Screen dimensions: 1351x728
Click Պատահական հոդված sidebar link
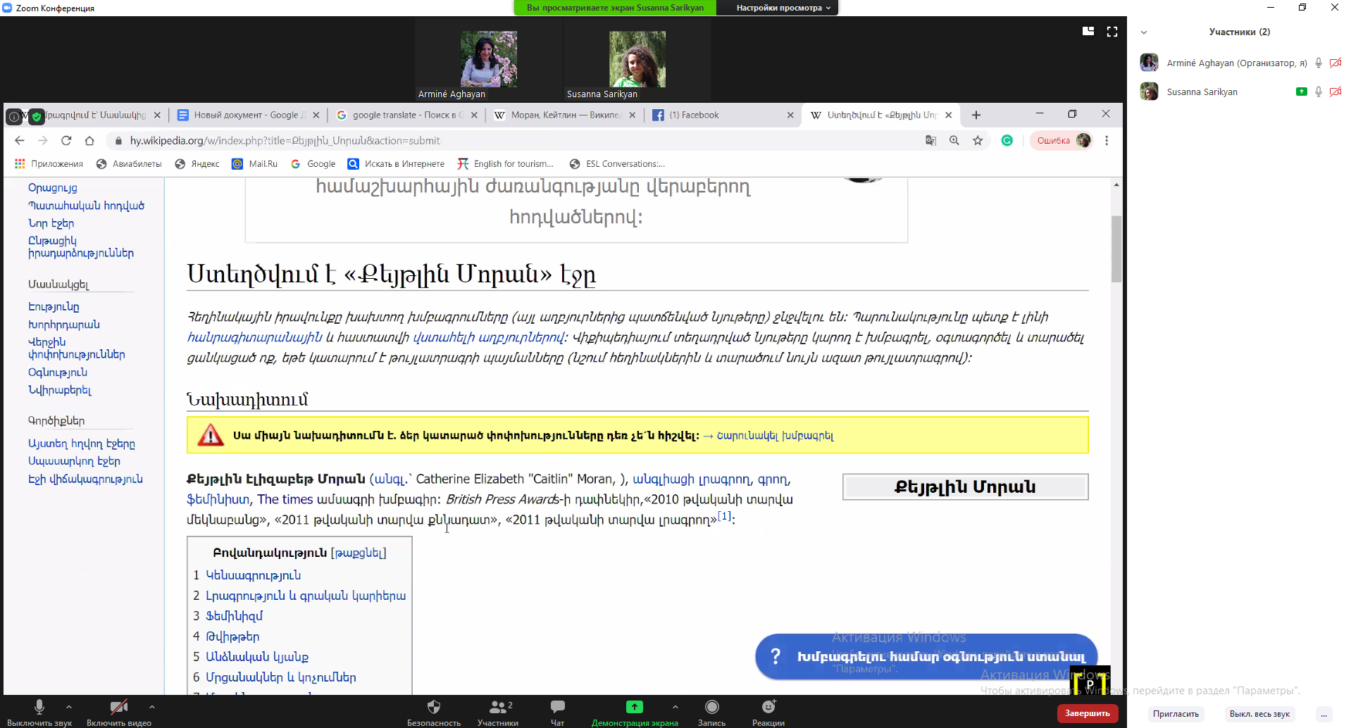pos(86,206)
